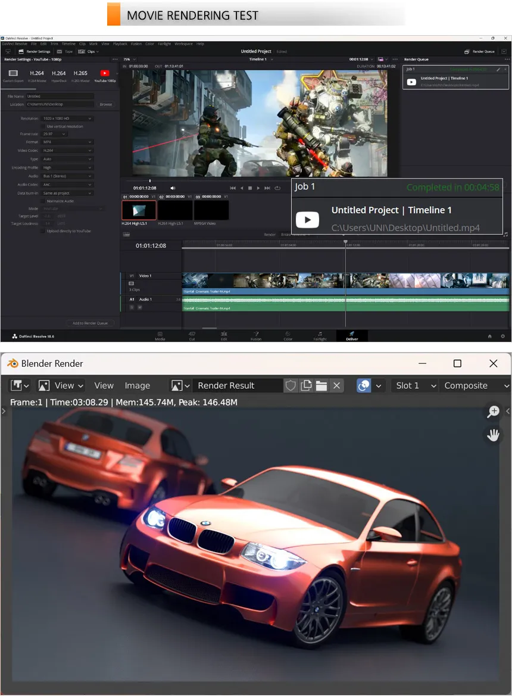
Task: Click Blender's zoom magnifier gizmo
Action: [x=493, y=412]
